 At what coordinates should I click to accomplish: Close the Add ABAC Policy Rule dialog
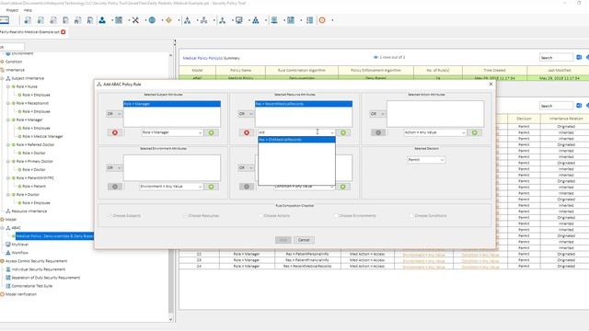491,84
